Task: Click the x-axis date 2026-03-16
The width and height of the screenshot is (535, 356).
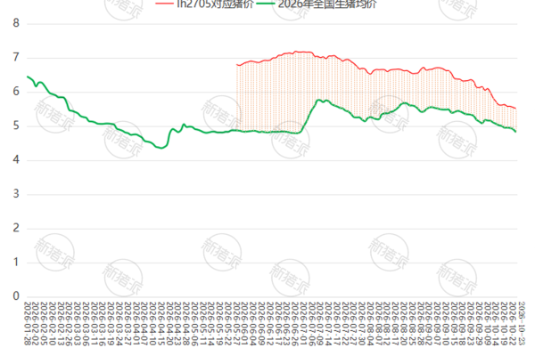Action: [103, 324]
